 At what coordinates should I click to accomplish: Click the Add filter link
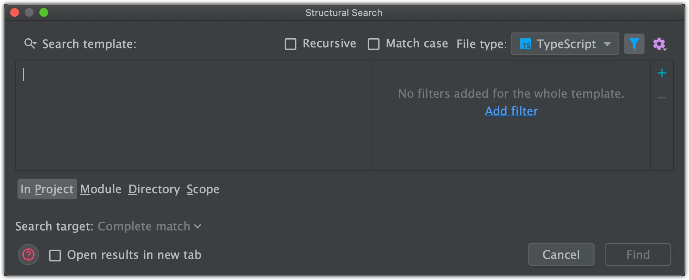pos(511,111)
